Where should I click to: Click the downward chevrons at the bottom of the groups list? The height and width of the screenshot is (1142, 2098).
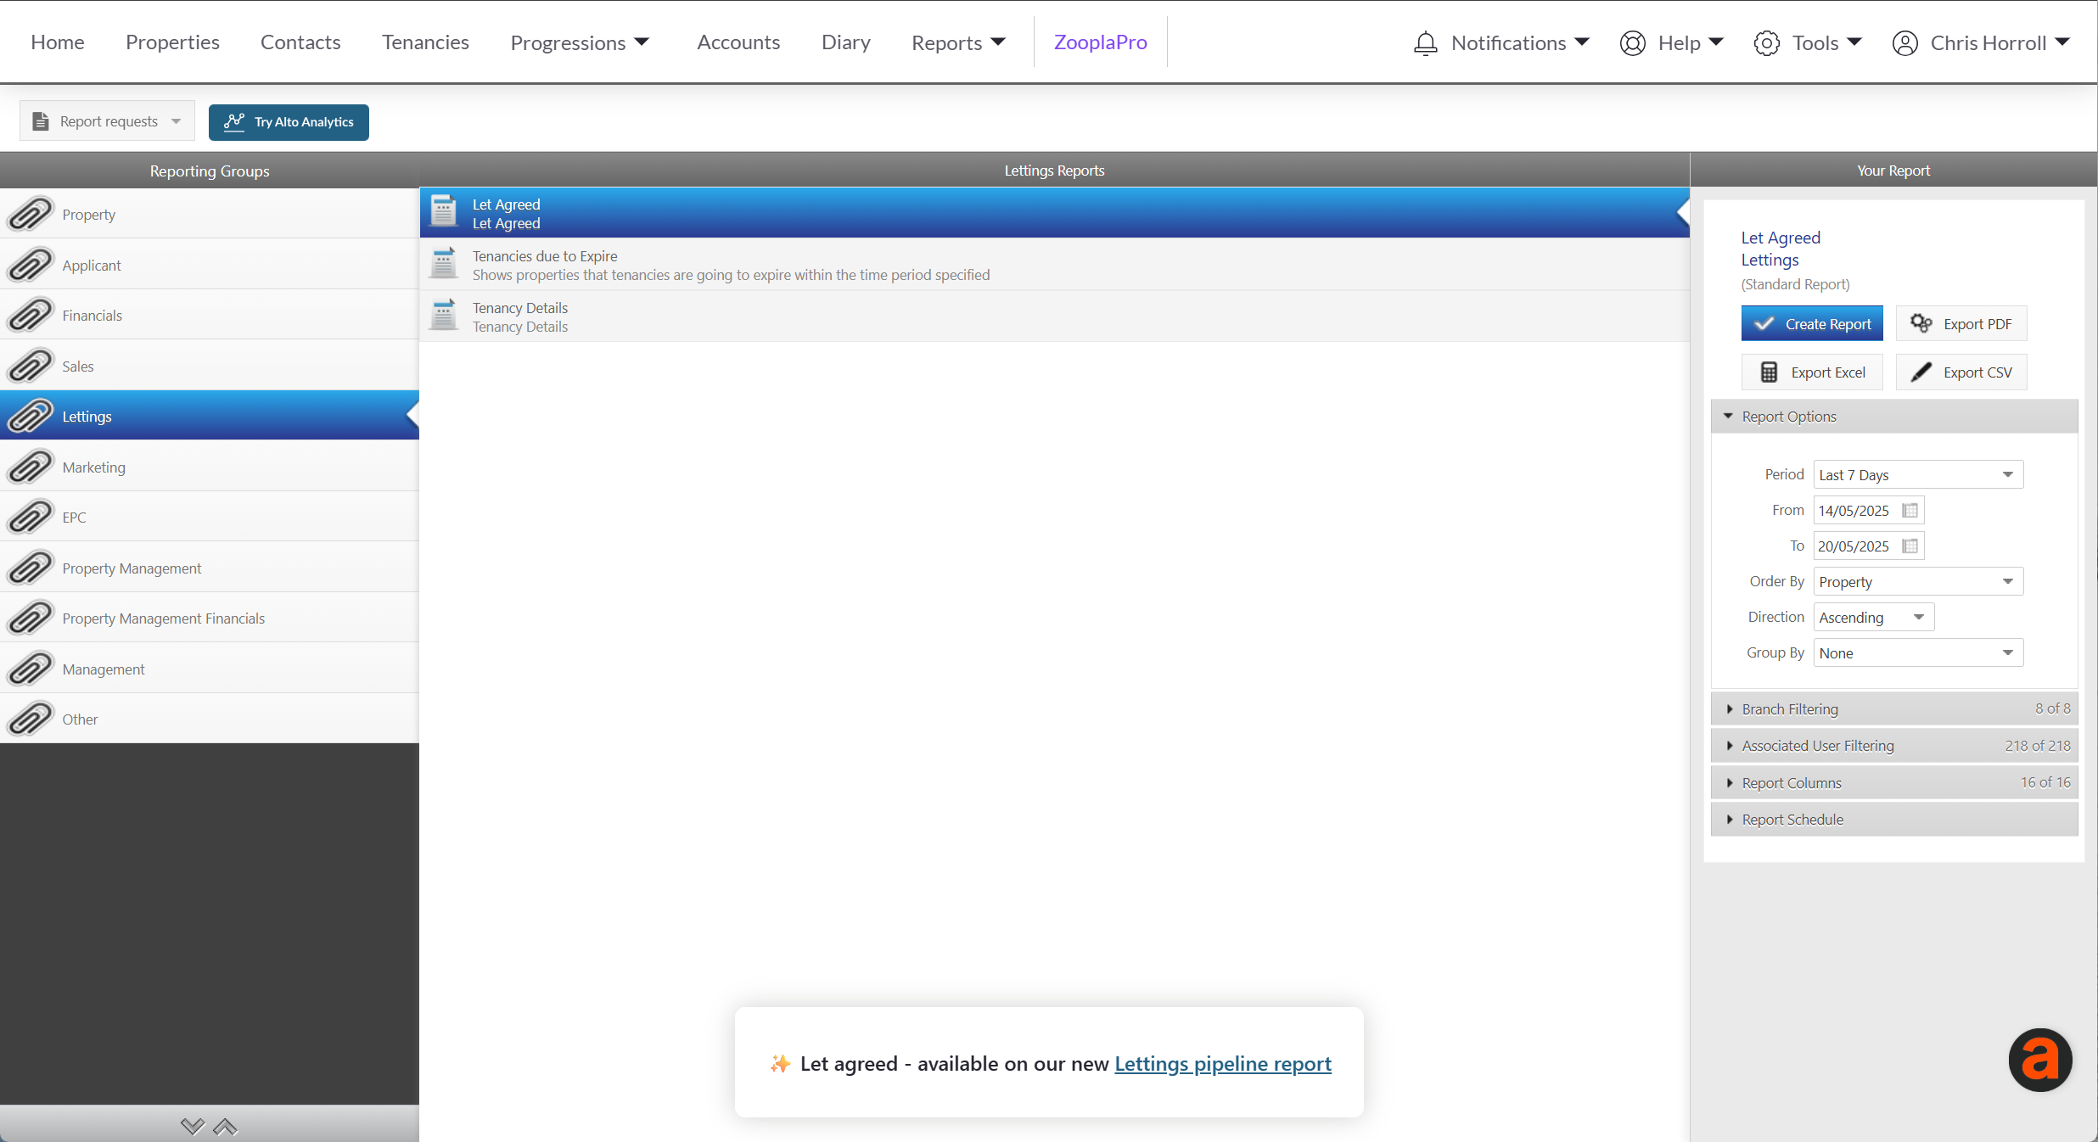pos(193,1126)
